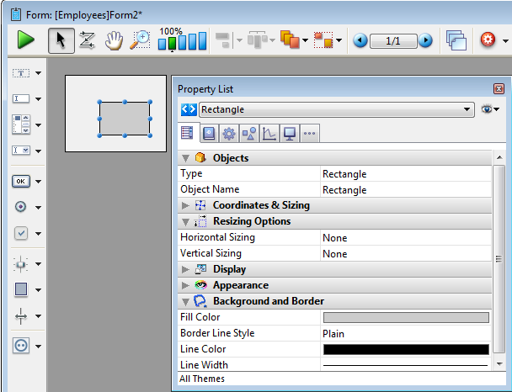The image size is (512, 392).
Task: Select the arrow pointer tool
Action: pyautogui.click(x=61, y=40)
